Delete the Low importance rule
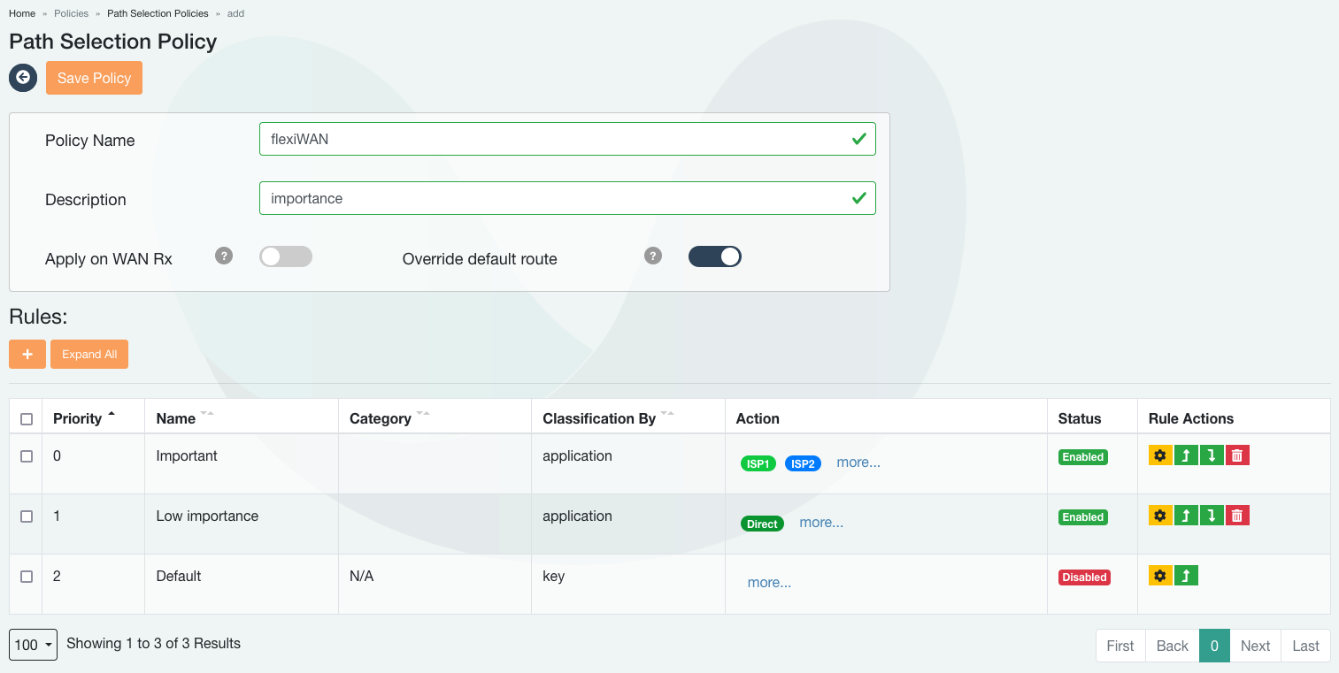1339x673 pixels. (1237, 516)
